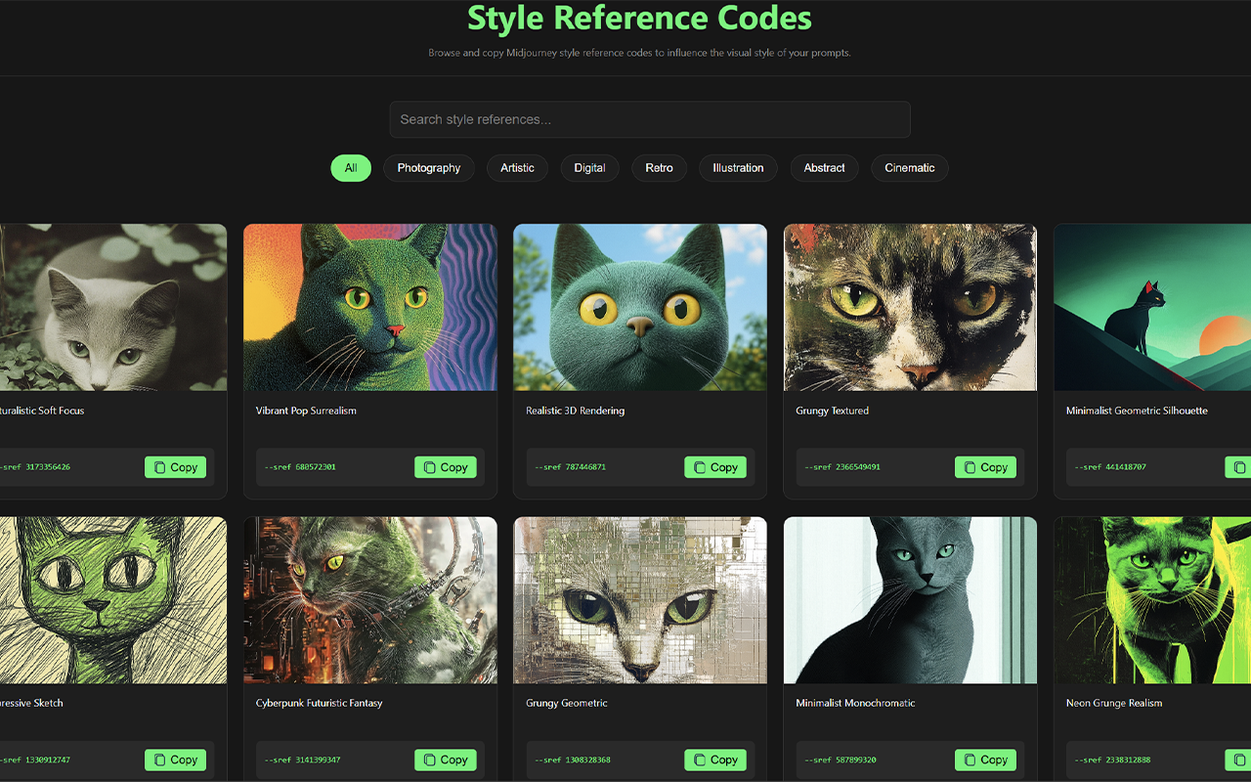Choose the Illustration category

[x=738, y=168]
